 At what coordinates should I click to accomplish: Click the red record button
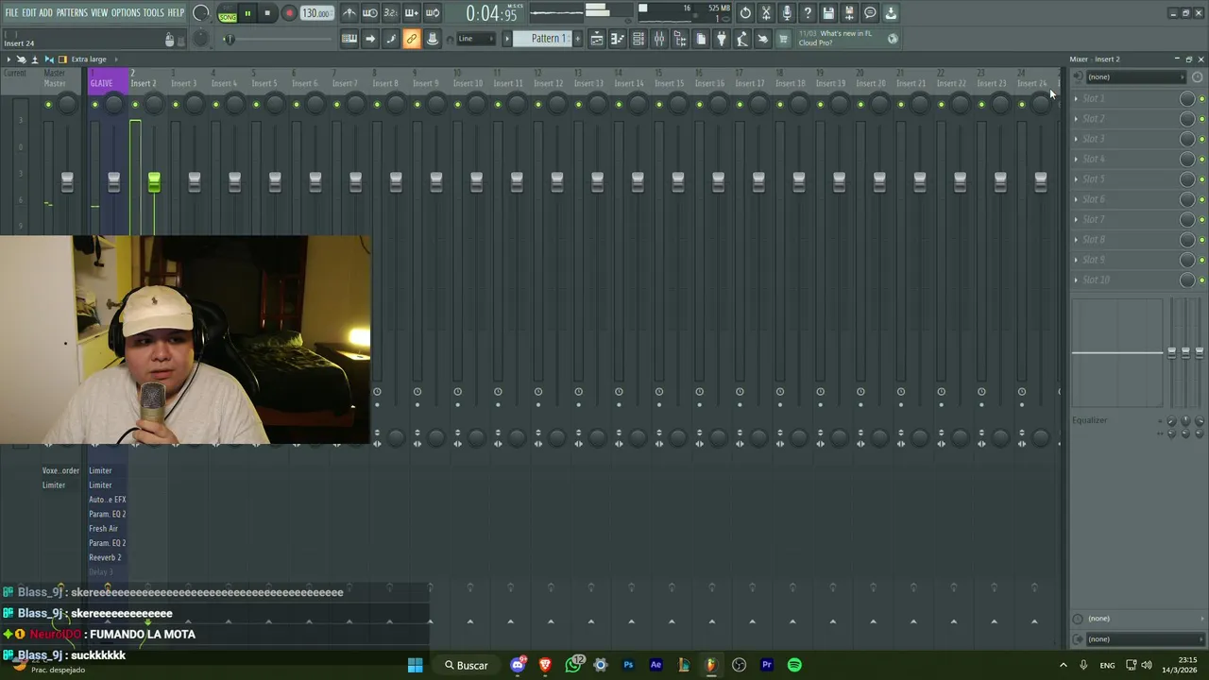[289, 13]
